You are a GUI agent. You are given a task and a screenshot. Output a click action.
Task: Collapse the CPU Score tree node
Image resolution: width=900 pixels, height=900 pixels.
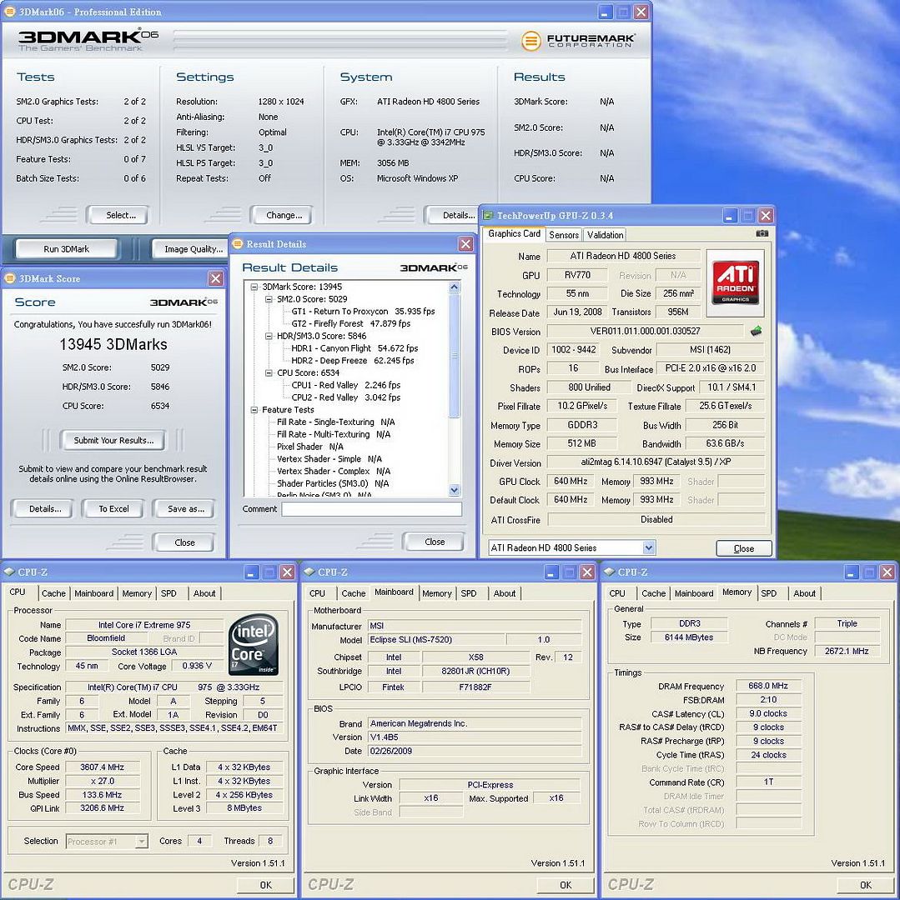[269, 373]
